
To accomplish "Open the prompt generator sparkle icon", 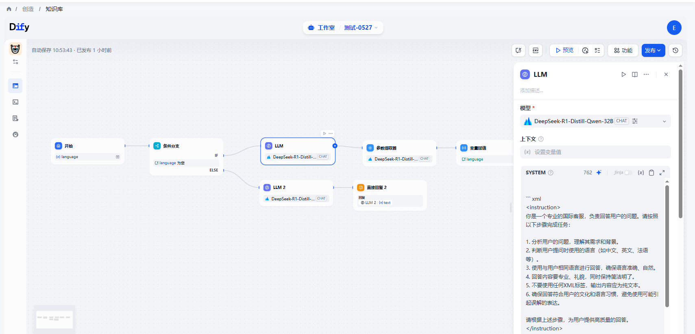I will (x=599, y=173).
